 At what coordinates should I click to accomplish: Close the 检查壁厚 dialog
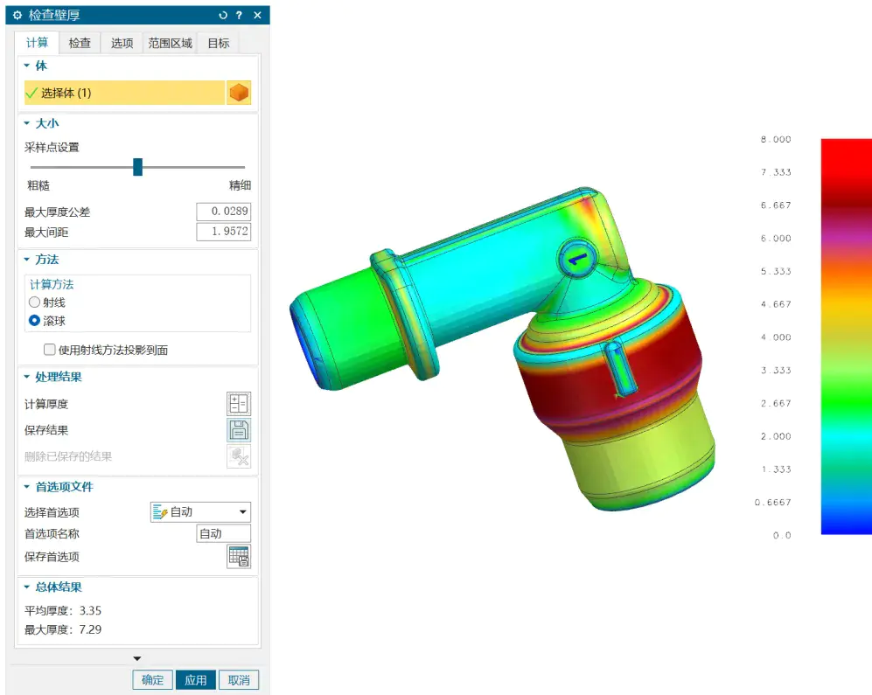(257, 15)
